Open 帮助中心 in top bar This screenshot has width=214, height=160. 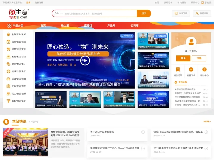point(195,2)
